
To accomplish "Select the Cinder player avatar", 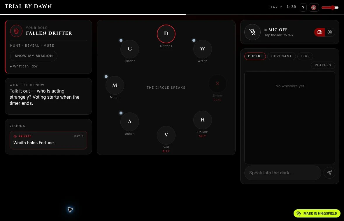I will click(x=130, y=49).
